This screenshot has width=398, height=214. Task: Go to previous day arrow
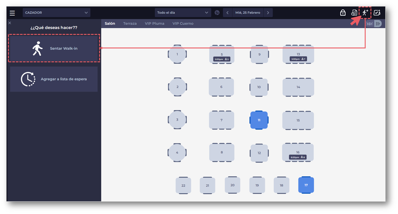[228, 13]
